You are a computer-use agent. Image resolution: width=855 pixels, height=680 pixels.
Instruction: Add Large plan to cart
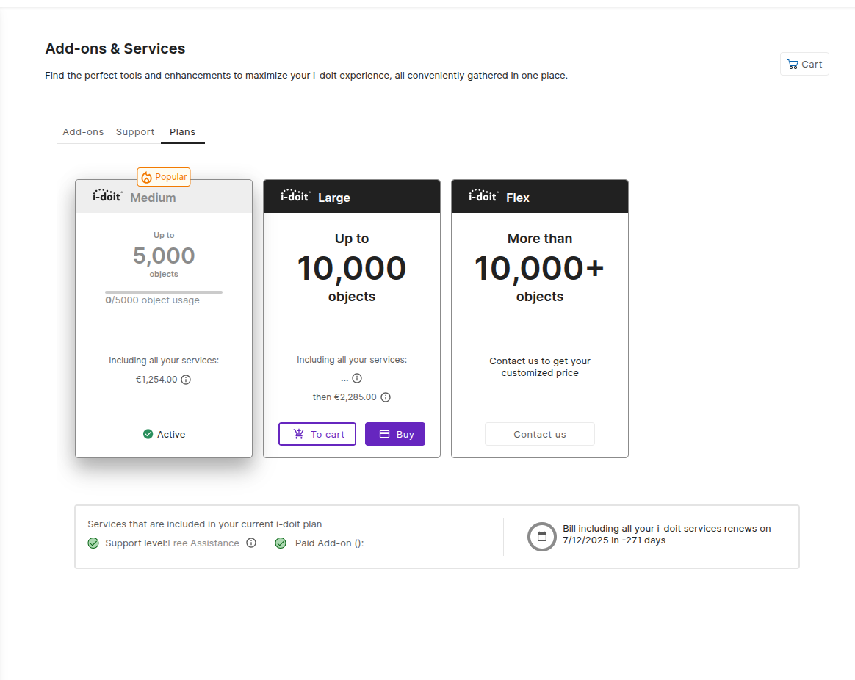pos(317,434)
